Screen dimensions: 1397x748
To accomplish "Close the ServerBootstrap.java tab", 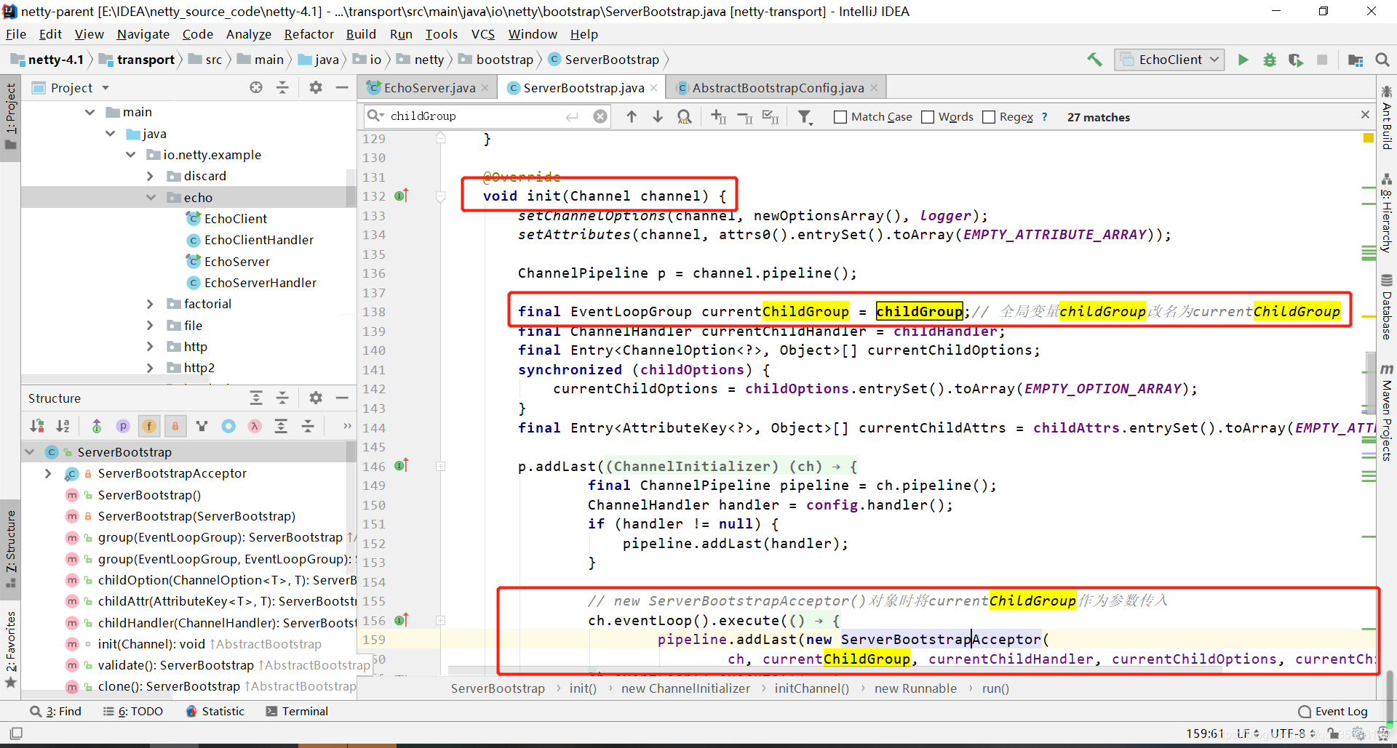I will pyautogui.click(x=654, y=88).
